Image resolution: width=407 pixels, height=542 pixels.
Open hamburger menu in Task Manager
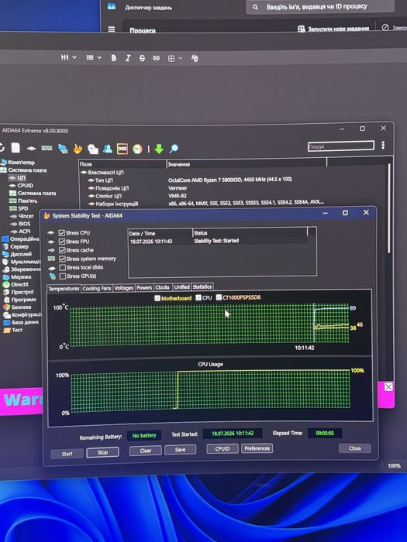click(112, 29)
